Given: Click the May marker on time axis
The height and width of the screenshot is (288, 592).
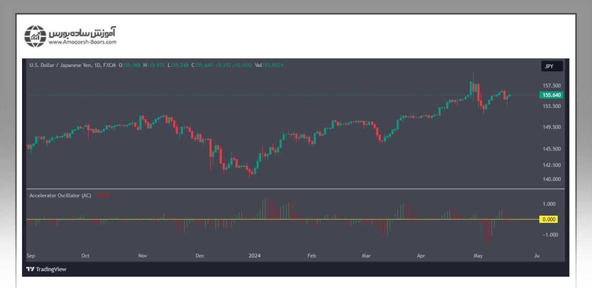Looking at the screenshot, I should tap(478, 255).
